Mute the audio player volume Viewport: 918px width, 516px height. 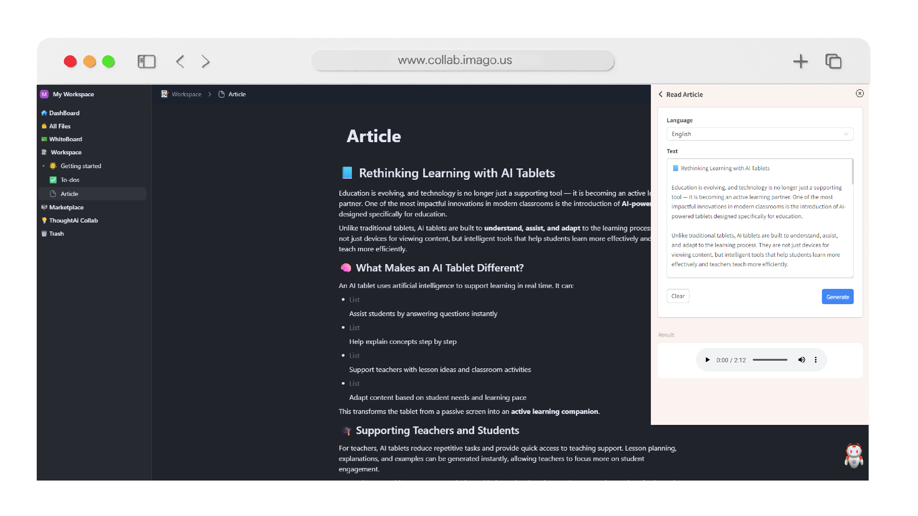coord(801,360)
